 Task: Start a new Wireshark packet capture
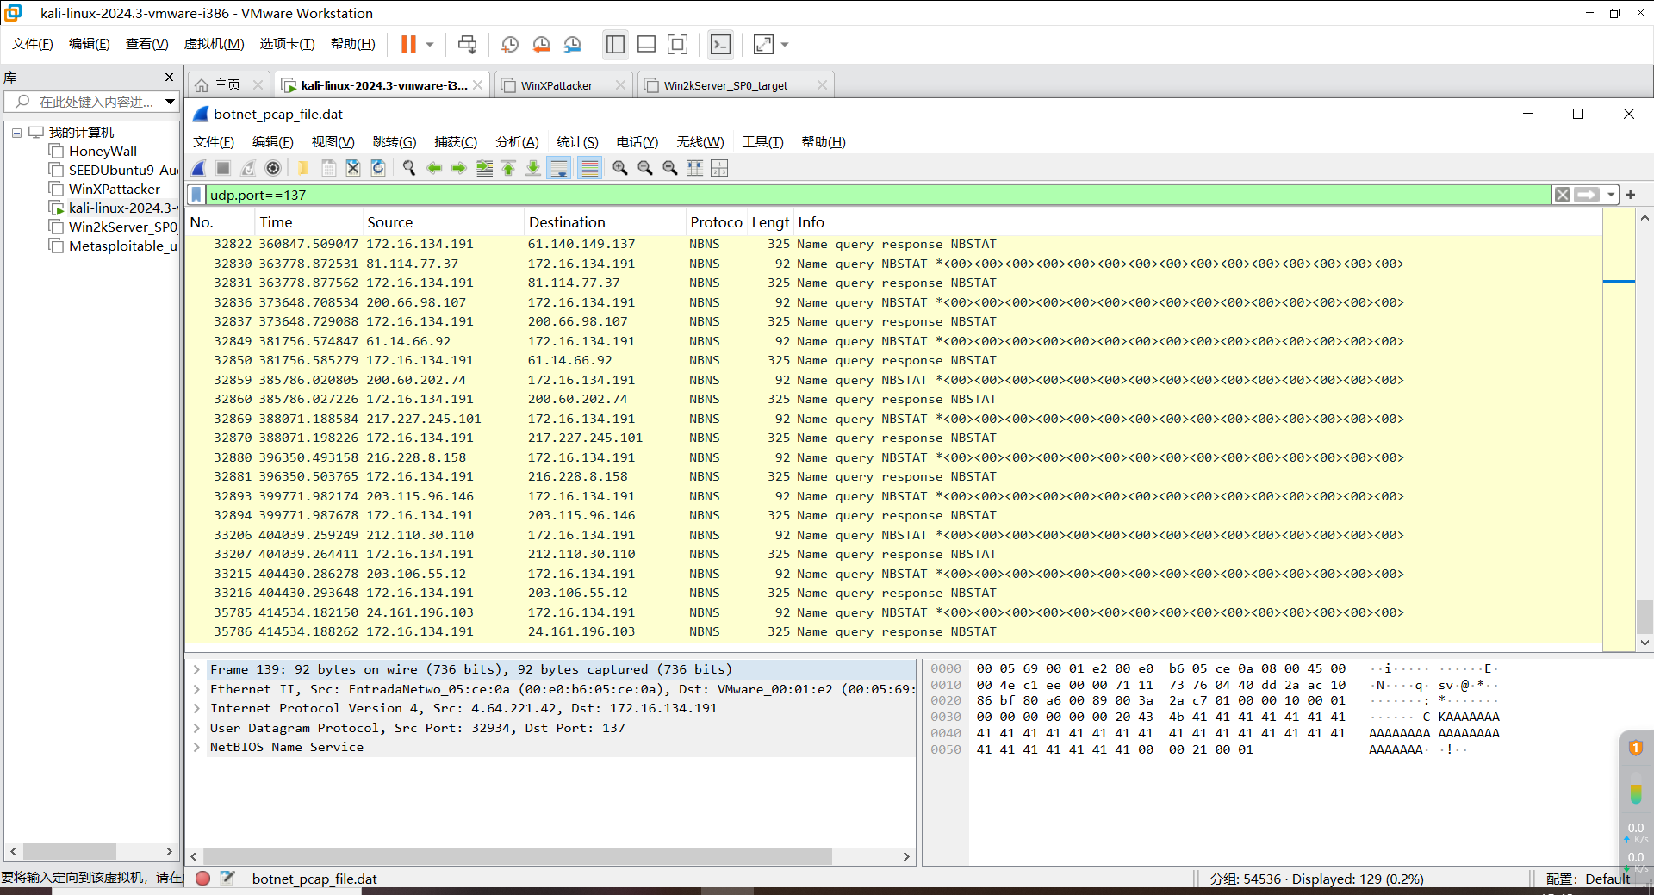(x=199, y=168)
